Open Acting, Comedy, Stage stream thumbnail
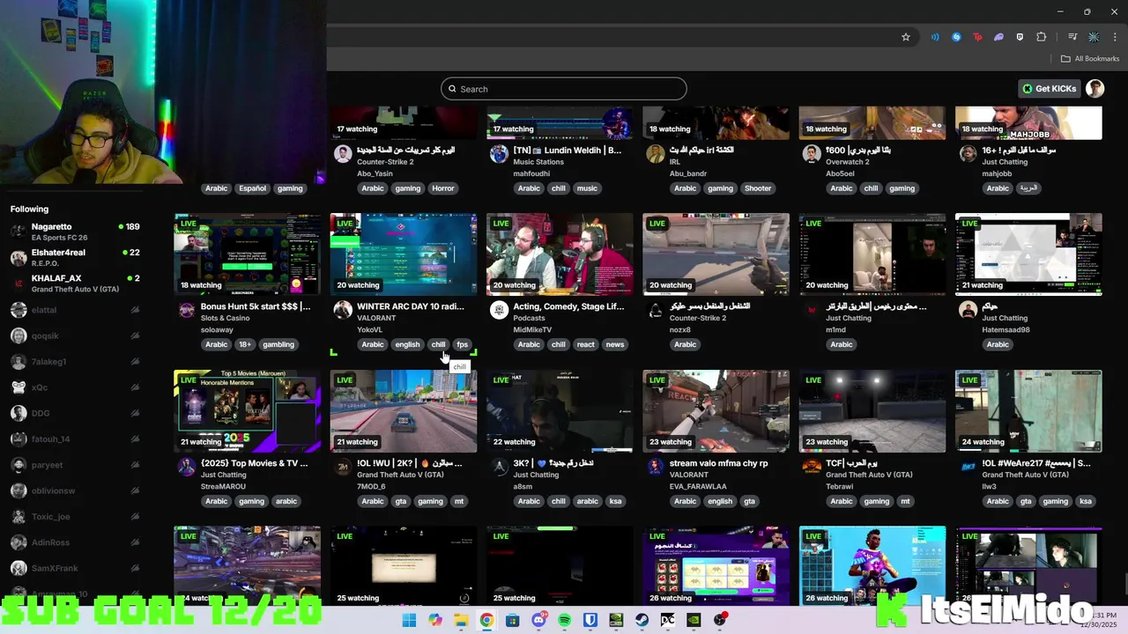This screenshot has height=634, width=1128. point(560,254)
